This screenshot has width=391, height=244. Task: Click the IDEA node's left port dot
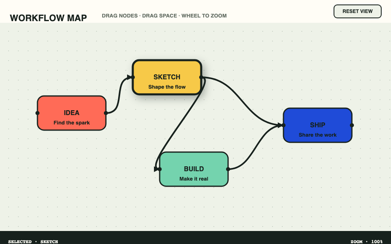coord(37,113)
